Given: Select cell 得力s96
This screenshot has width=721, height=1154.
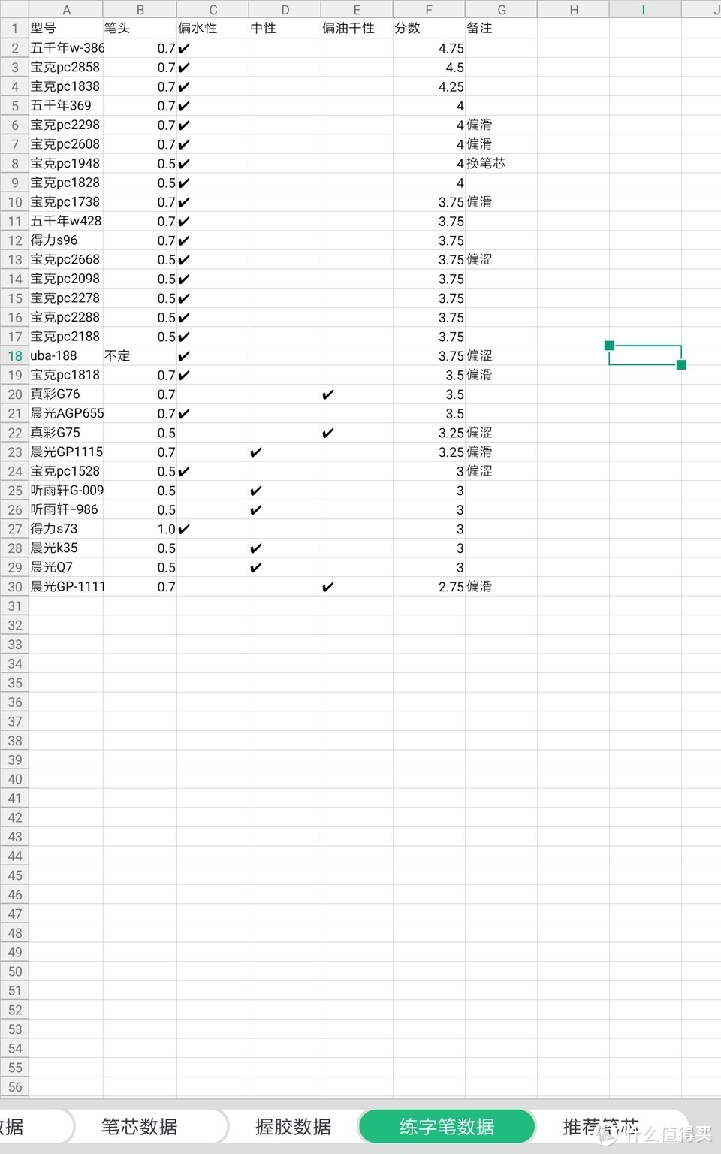Looking at the screenshot, I should tap(66, 240).
